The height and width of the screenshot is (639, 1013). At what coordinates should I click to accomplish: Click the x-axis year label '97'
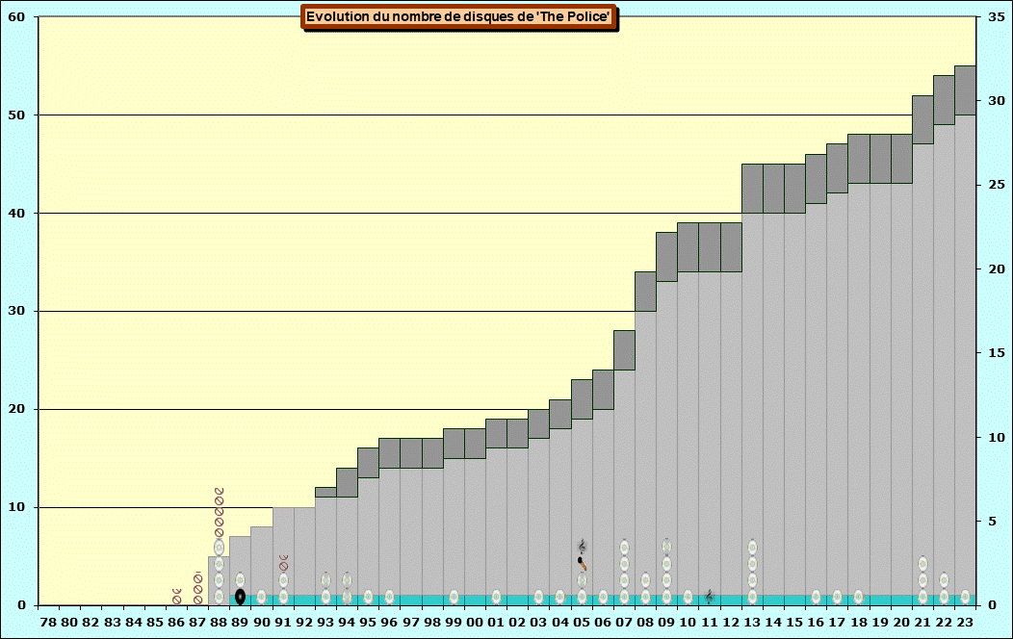point(411,623)
